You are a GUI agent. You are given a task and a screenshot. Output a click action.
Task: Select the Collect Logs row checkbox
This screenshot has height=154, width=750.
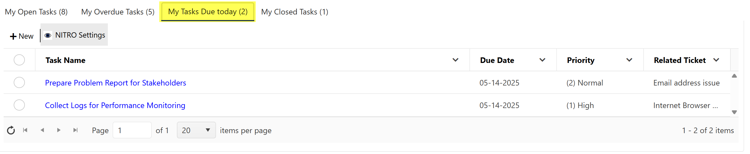[19, 105]
